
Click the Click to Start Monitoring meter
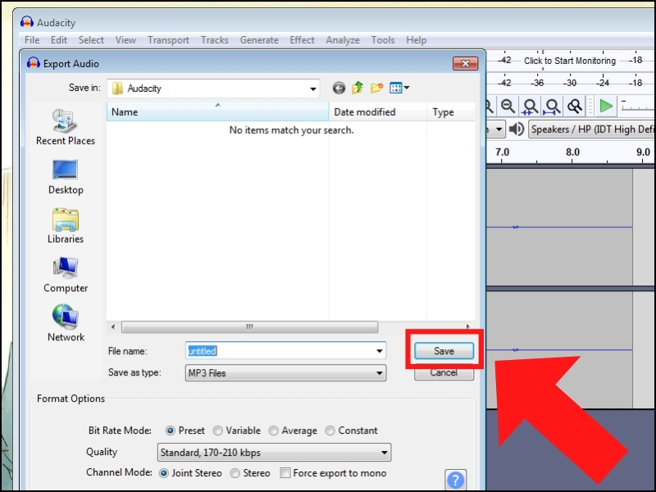[571, 61]
